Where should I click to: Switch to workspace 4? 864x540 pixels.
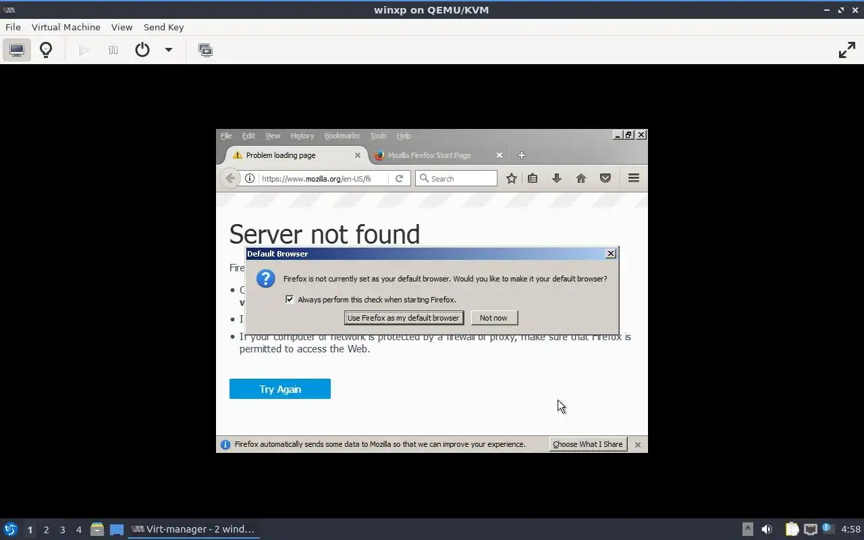pyautogui.click(x=78, y=530)
